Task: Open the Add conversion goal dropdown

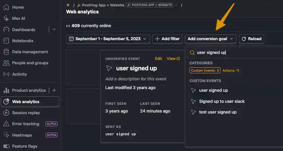Action: tap(210, 39)
